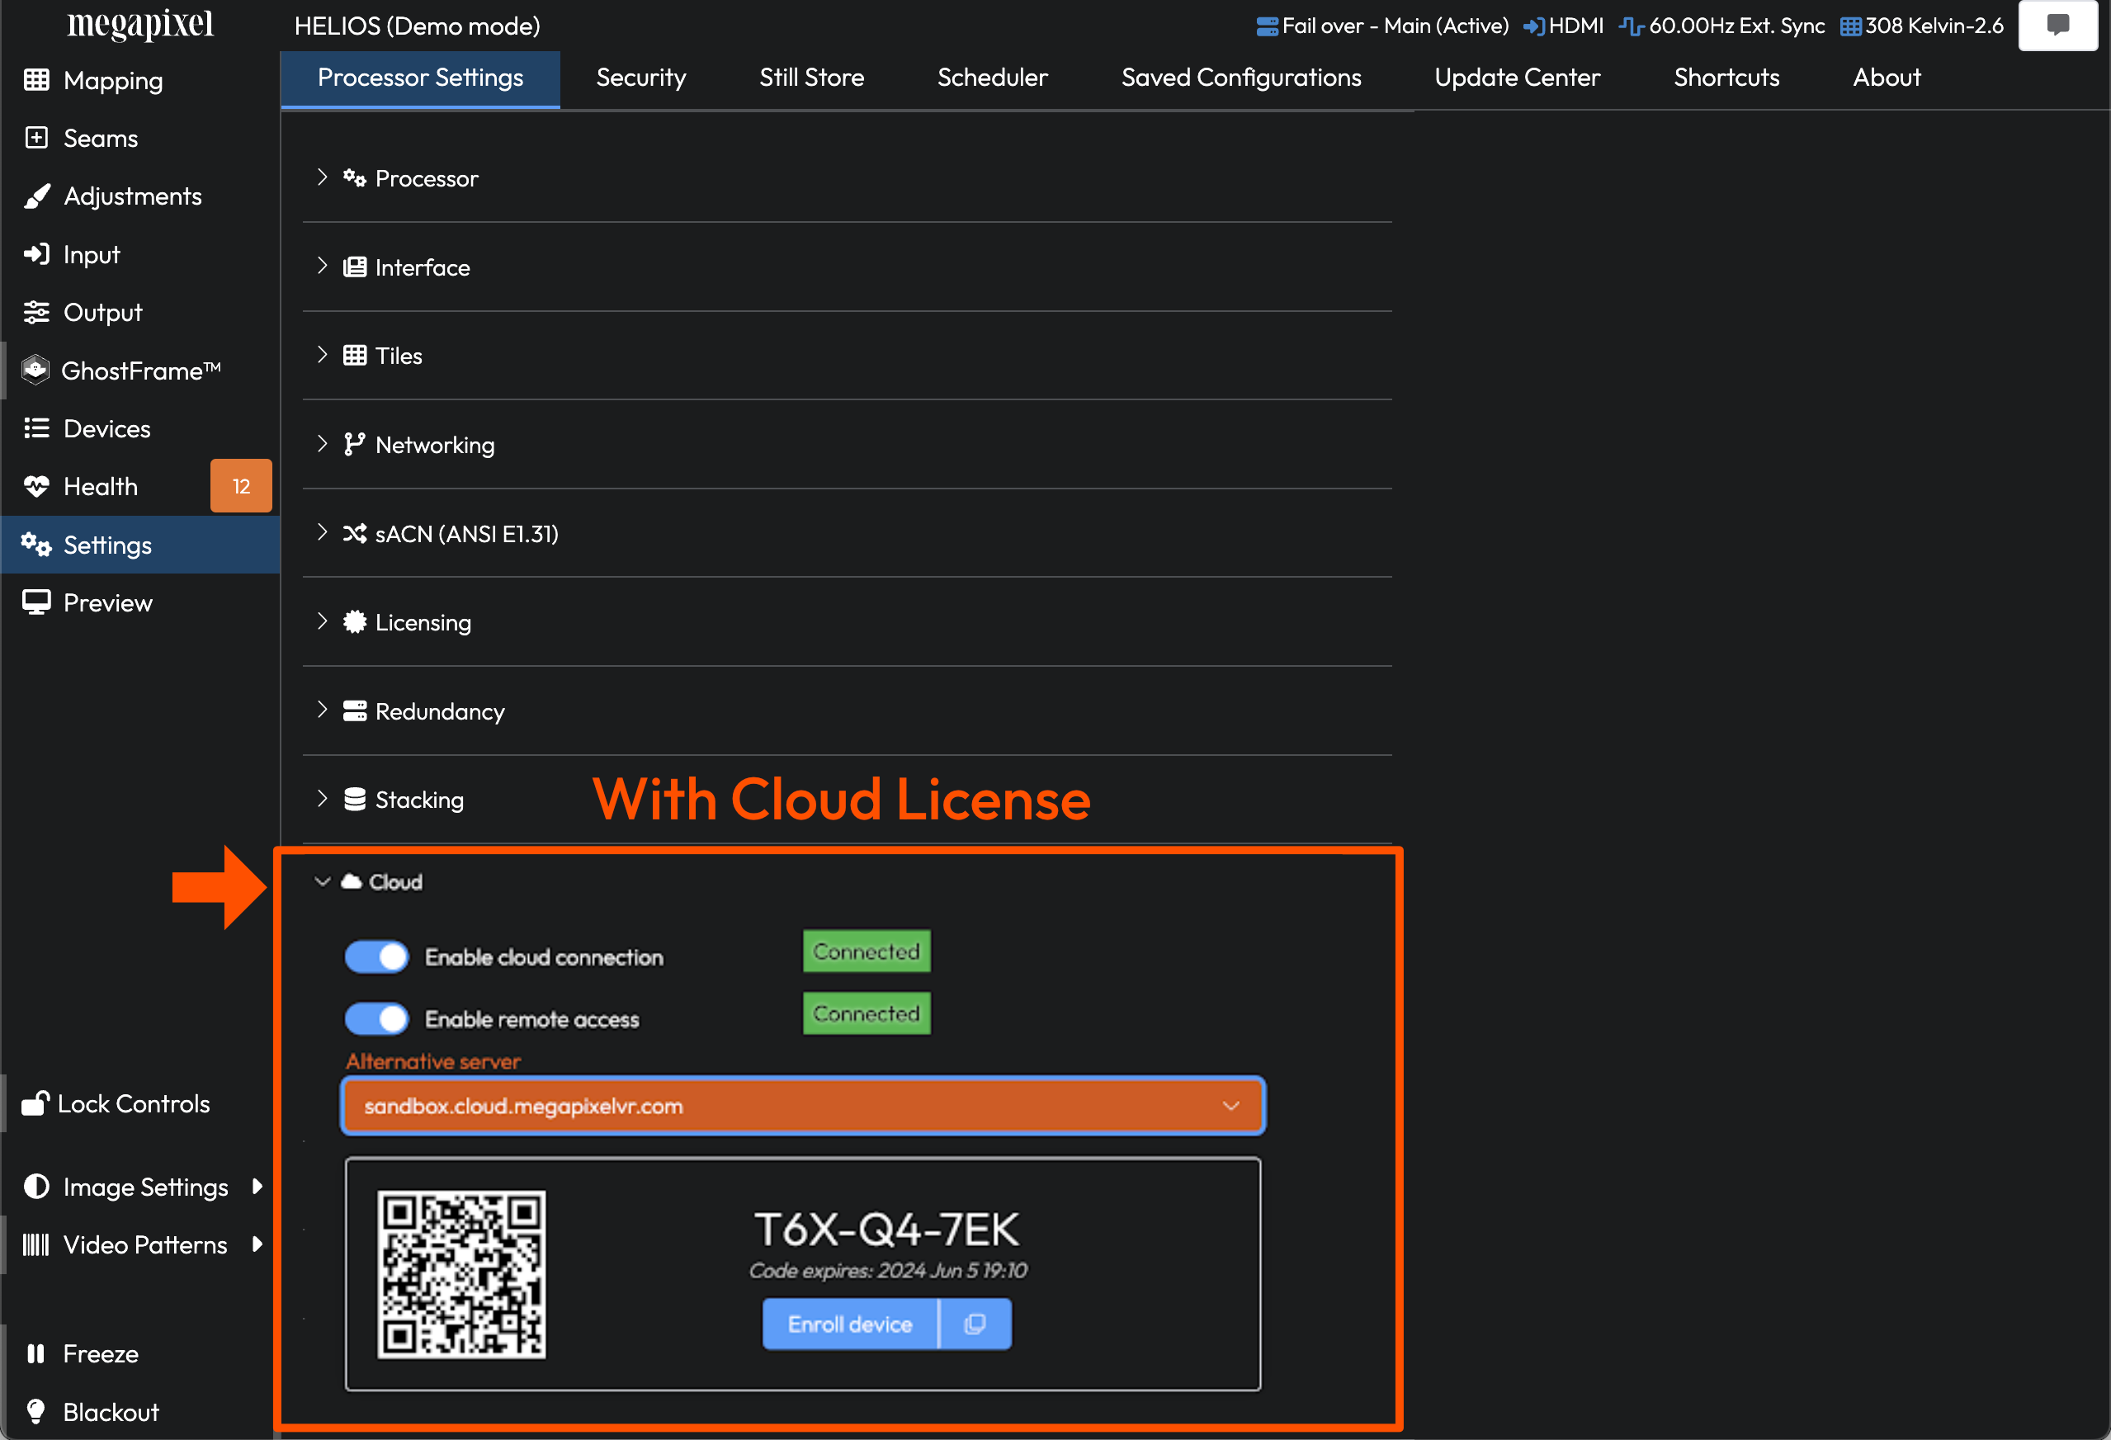Blackout the output
Viewport: 2111px width, 1440px height.
tap(139, 1412)
